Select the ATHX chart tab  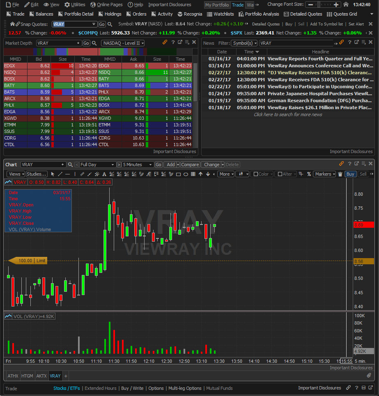[x=13, y=376]
